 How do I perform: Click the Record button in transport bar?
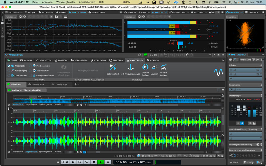108,162
